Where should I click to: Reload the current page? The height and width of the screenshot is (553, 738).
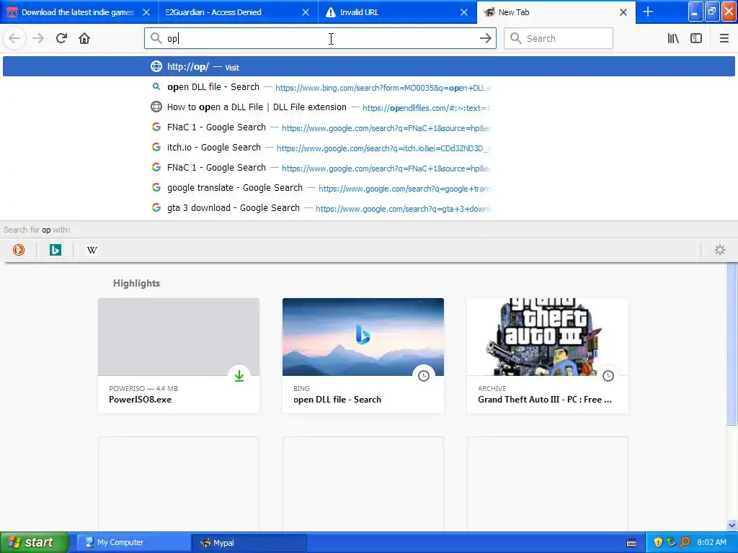coord(61,38)
